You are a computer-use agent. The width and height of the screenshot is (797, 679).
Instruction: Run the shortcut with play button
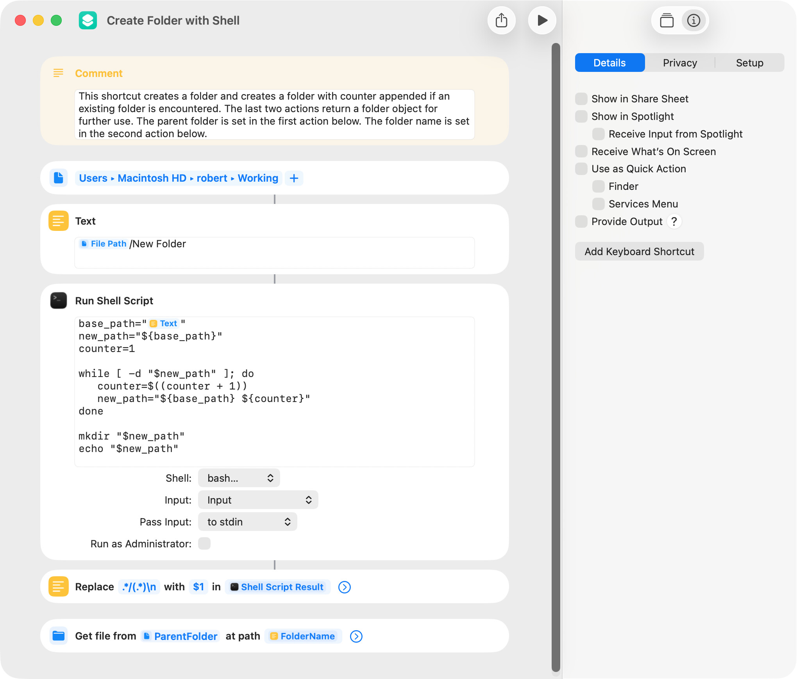[542, 20]
